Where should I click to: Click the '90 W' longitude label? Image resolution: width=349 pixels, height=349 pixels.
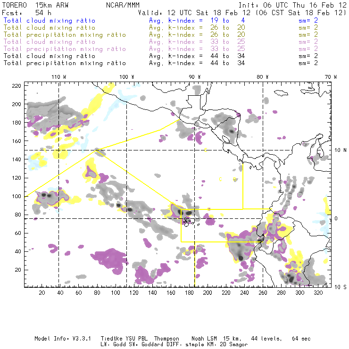[x=195, y=77]
